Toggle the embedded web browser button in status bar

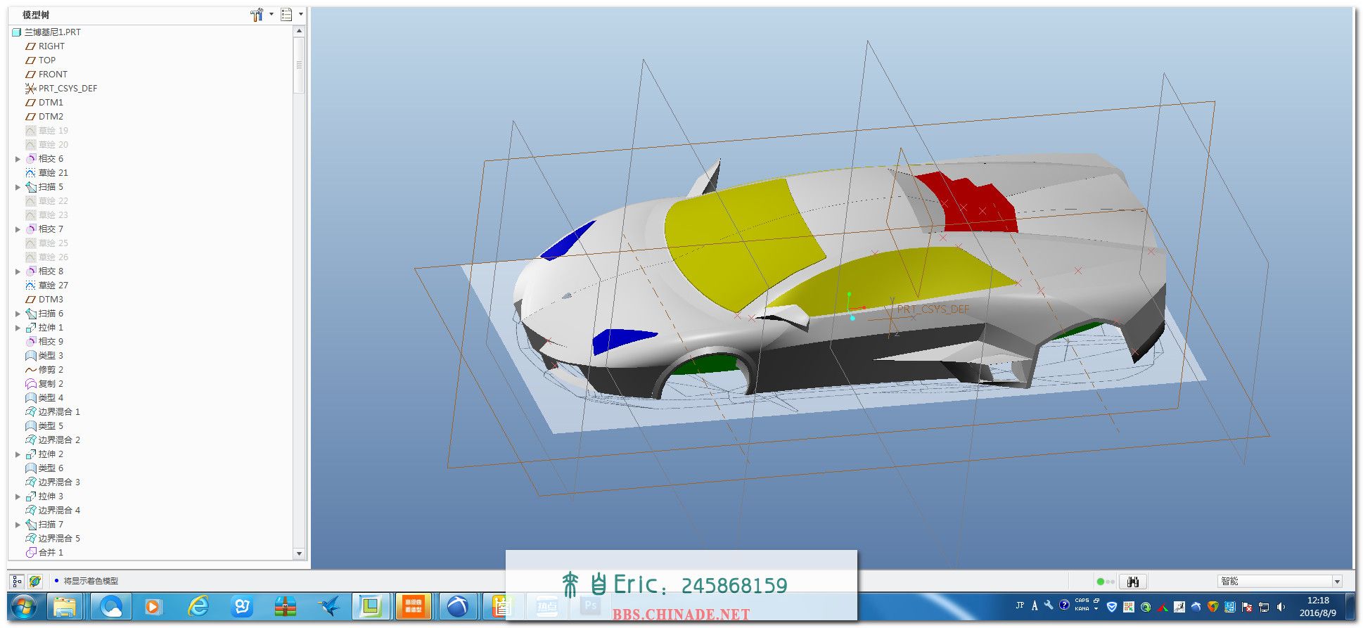coord(35,581)
